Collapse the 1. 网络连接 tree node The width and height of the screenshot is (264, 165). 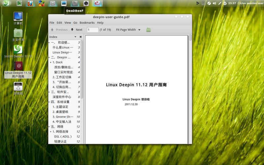coord(51,132)
